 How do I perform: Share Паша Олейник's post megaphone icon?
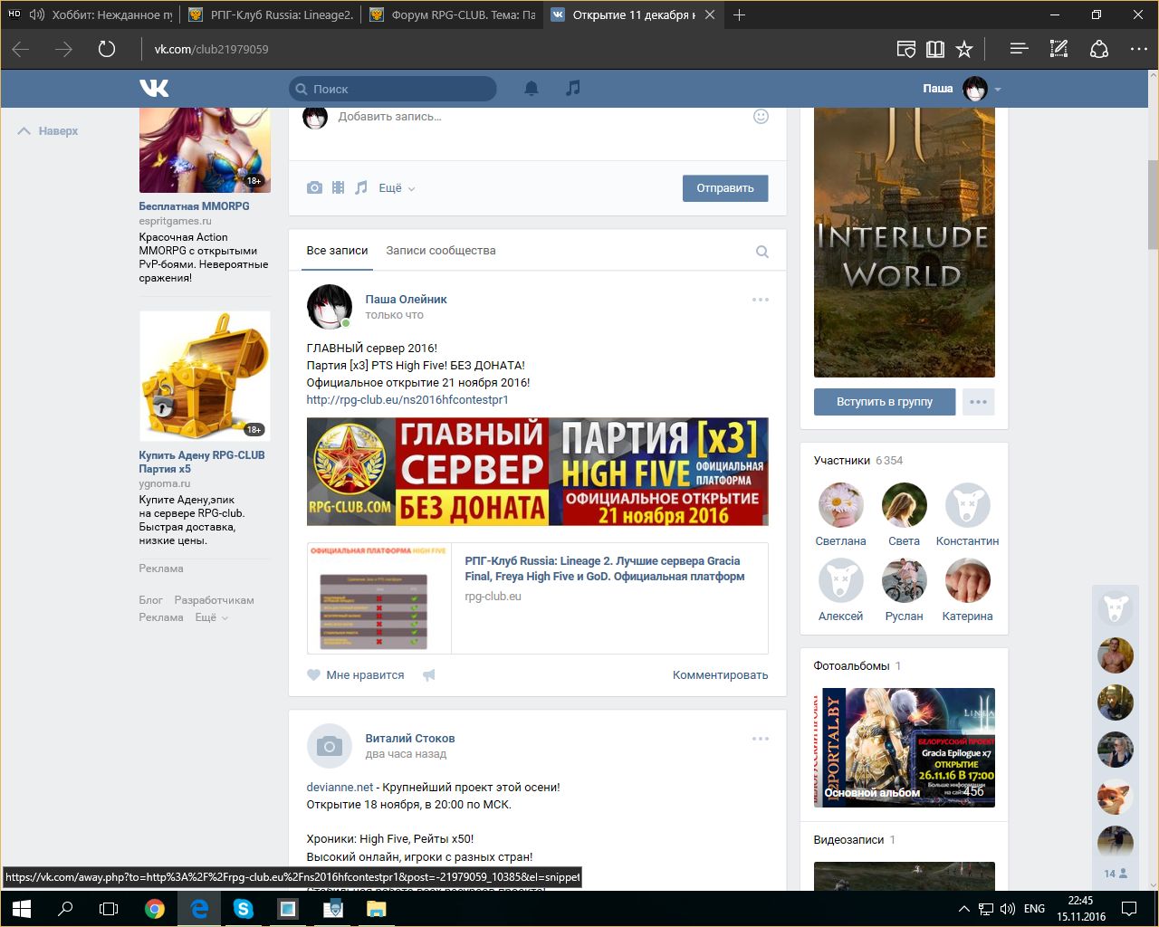(429, 674)
